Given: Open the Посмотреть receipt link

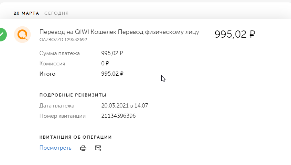Looking at the screenshot, I should [x=55, y=148].
